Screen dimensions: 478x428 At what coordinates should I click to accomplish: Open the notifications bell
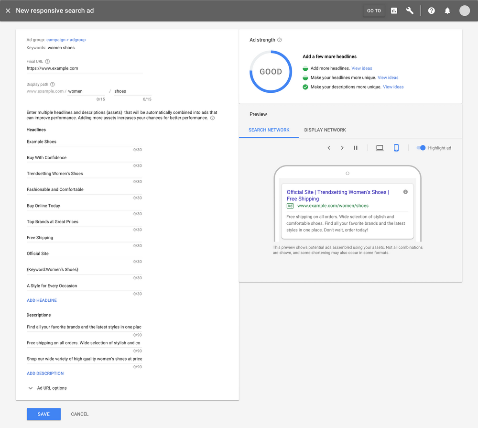[x=447, y=10]
